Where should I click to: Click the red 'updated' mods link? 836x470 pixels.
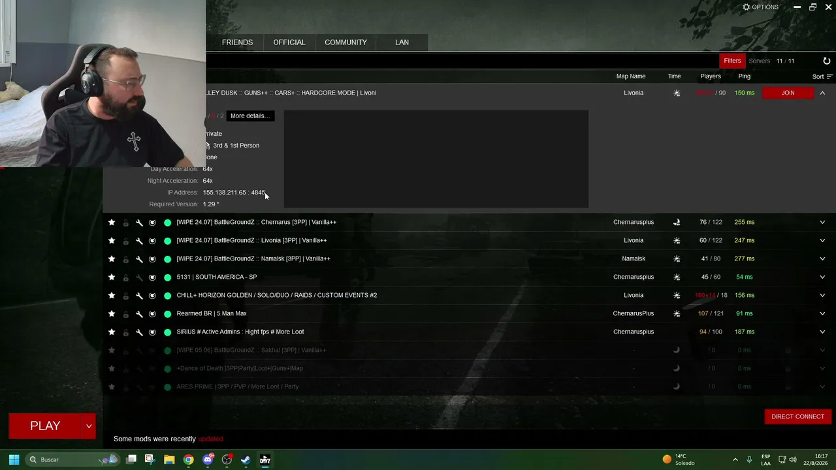(x=211, y=439)
